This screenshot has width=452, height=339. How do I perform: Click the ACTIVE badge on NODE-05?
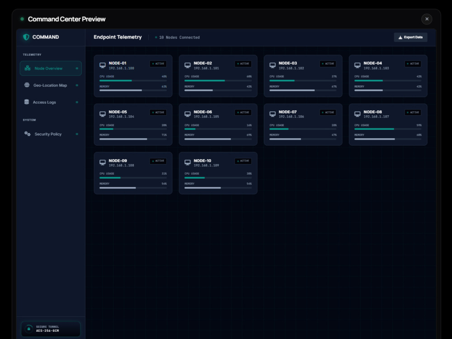pos(158,113)
